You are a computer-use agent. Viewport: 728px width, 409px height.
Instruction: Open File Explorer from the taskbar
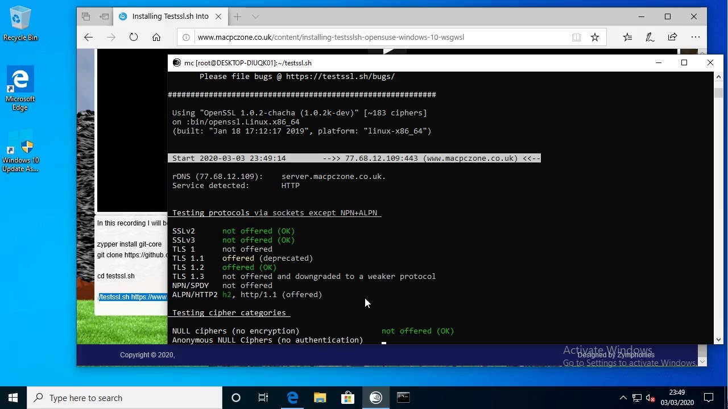[320, 398]
